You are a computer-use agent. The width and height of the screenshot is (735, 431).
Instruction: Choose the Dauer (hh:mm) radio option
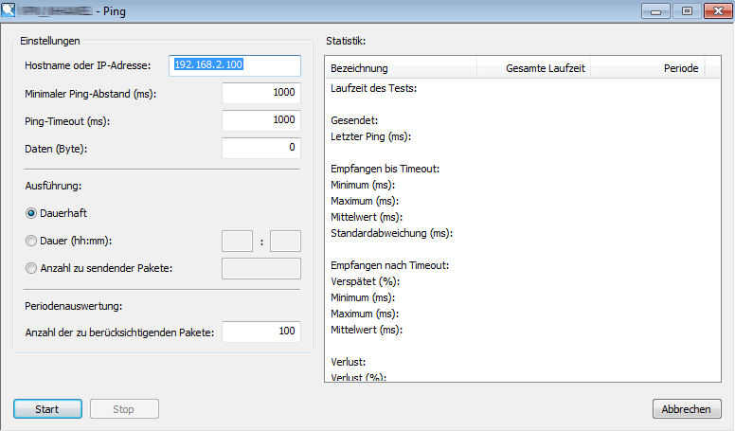31,242
